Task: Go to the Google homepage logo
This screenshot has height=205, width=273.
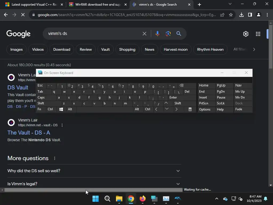Action: click(x=18, y=34)
